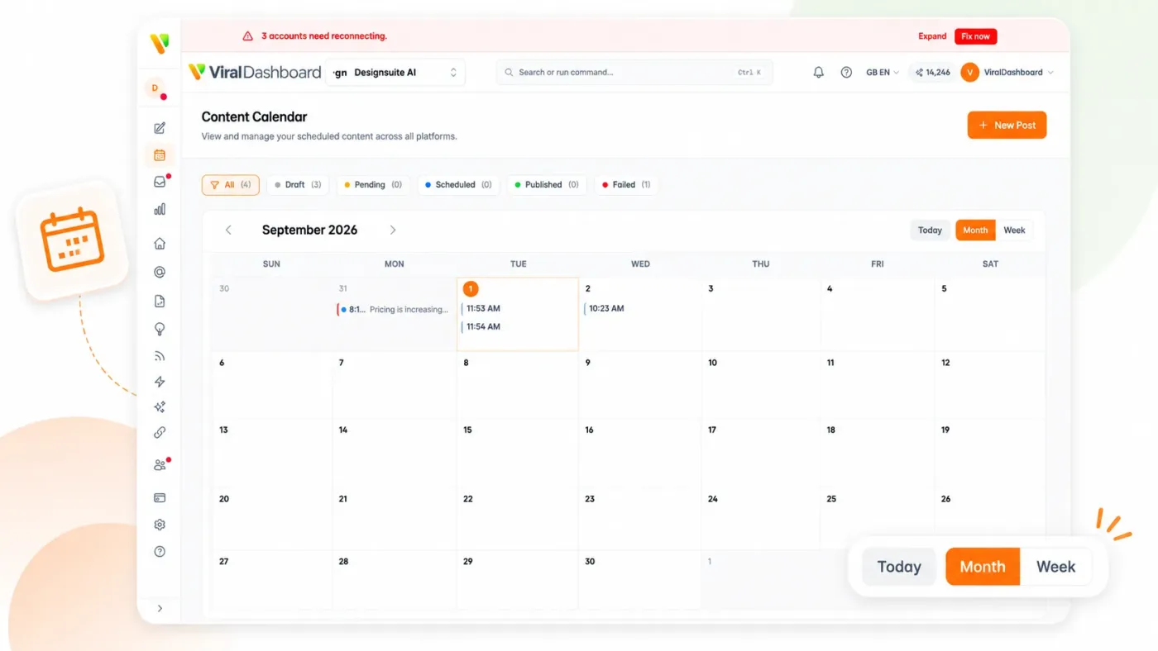
Task: Go to next month after September 2026
Action: (x=393, y=230)
